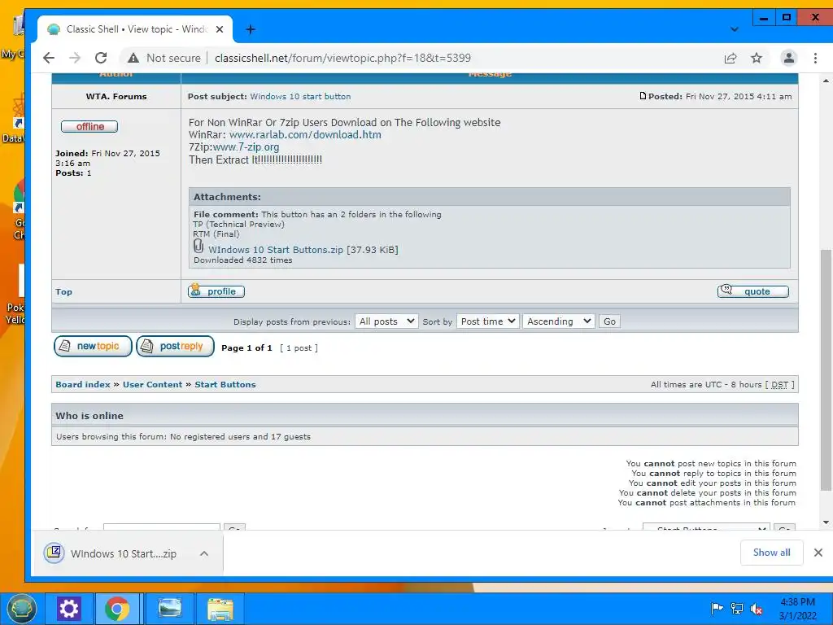Go to Board index
The width and height of the screenshot is (833, 625).
(83, 385)
